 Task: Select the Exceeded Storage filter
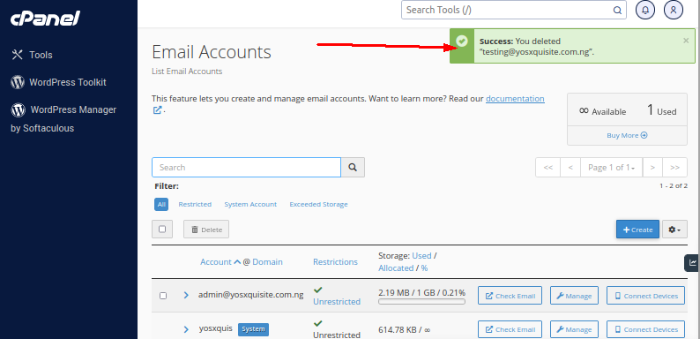click(318, 205)
